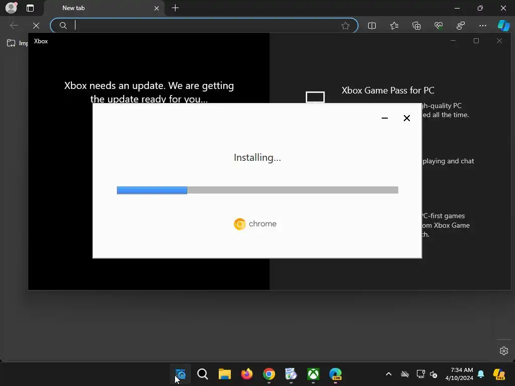Click the Installing... status text
The width and height of the screenshot is (515, 386).
click(257, 157)
